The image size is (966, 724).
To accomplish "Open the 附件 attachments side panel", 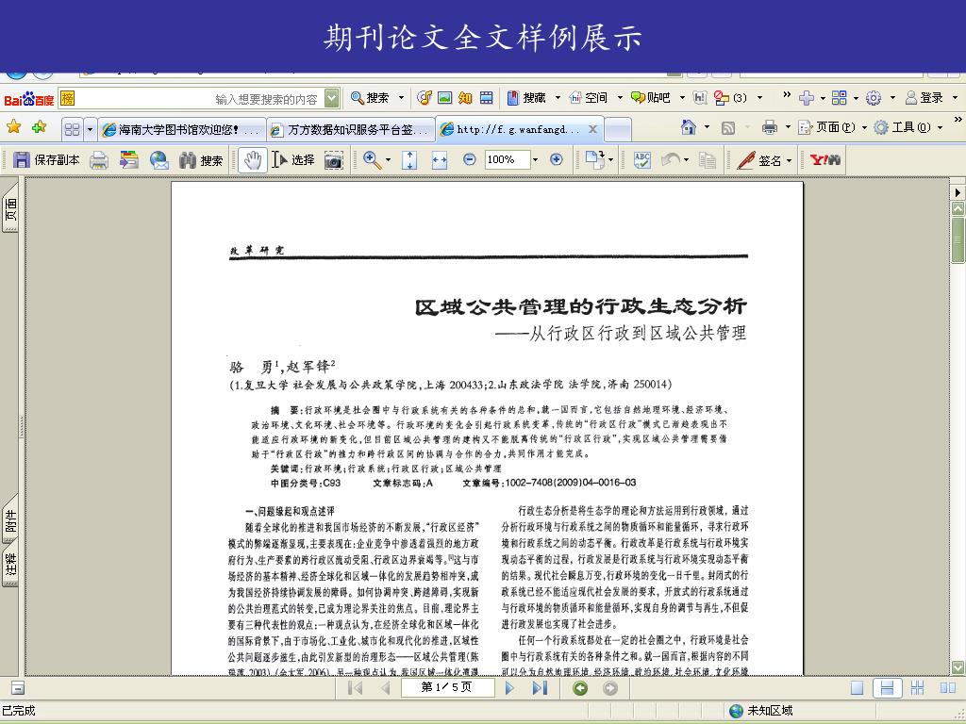I will click(10, 520).
